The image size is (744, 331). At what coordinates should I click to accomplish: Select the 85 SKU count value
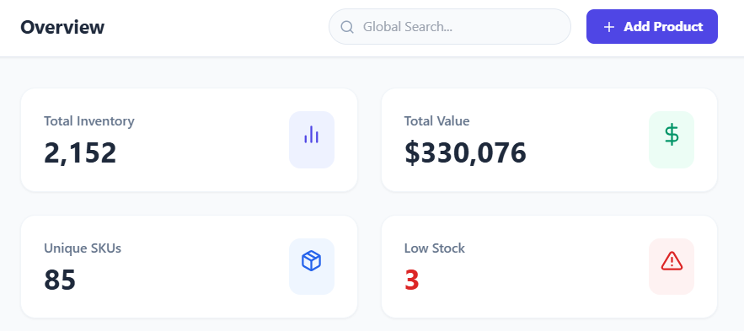(60, 280)
